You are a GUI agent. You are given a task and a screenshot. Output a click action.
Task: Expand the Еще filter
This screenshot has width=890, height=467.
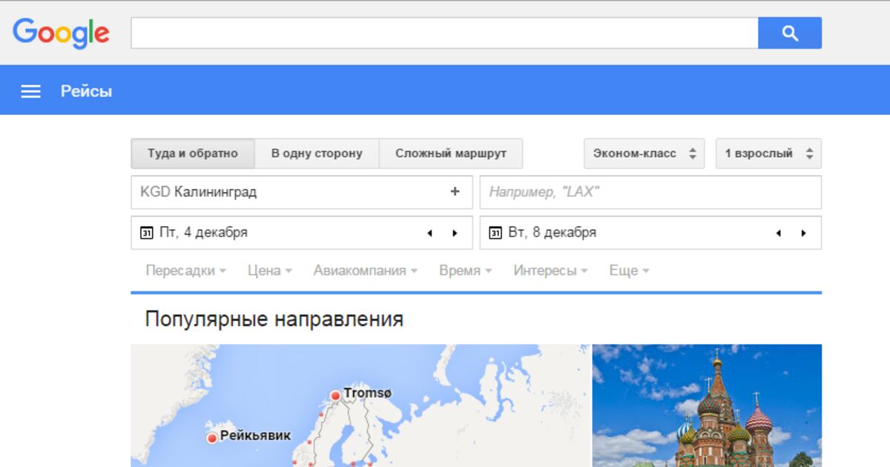(629, 271)
